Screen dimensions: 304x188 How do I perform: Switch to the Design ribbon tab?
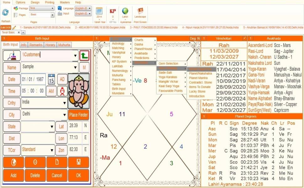pyautogui.click(x=35, y=2)
